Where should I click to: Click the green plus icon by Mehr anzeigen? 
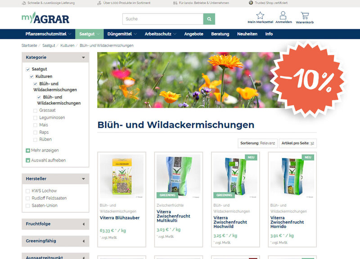(28, 151)
